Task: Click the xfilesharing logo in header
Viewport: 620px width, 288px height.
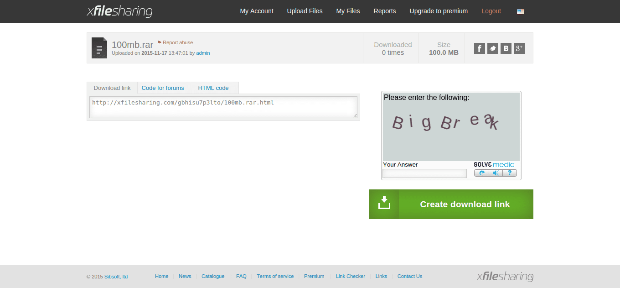Action: (x=120, y=11)
